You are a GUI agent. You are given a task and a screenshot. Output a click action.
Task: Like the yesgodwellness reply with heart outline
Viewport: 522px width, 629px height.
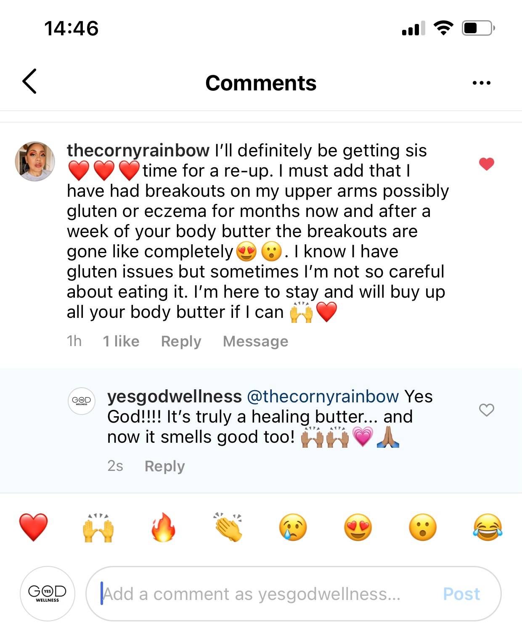[x=486, y=410]
